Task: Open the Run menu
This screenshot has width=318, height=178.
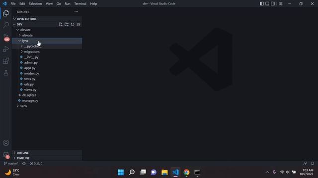Action: click(x=68, y=3)
